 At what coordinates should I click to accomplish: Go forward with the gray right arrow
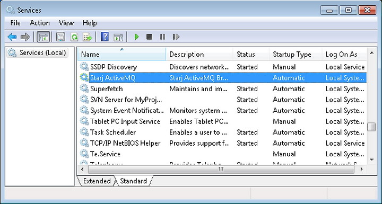pos(25,37)
